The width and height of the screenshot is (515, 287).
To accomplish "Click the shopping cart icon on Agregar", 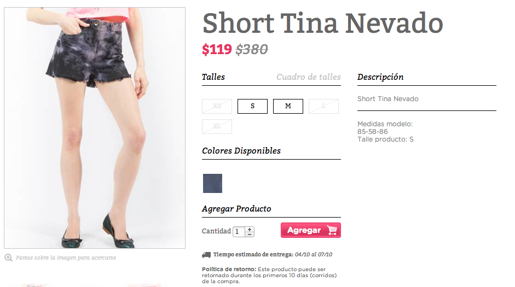I will pos(332,230).
